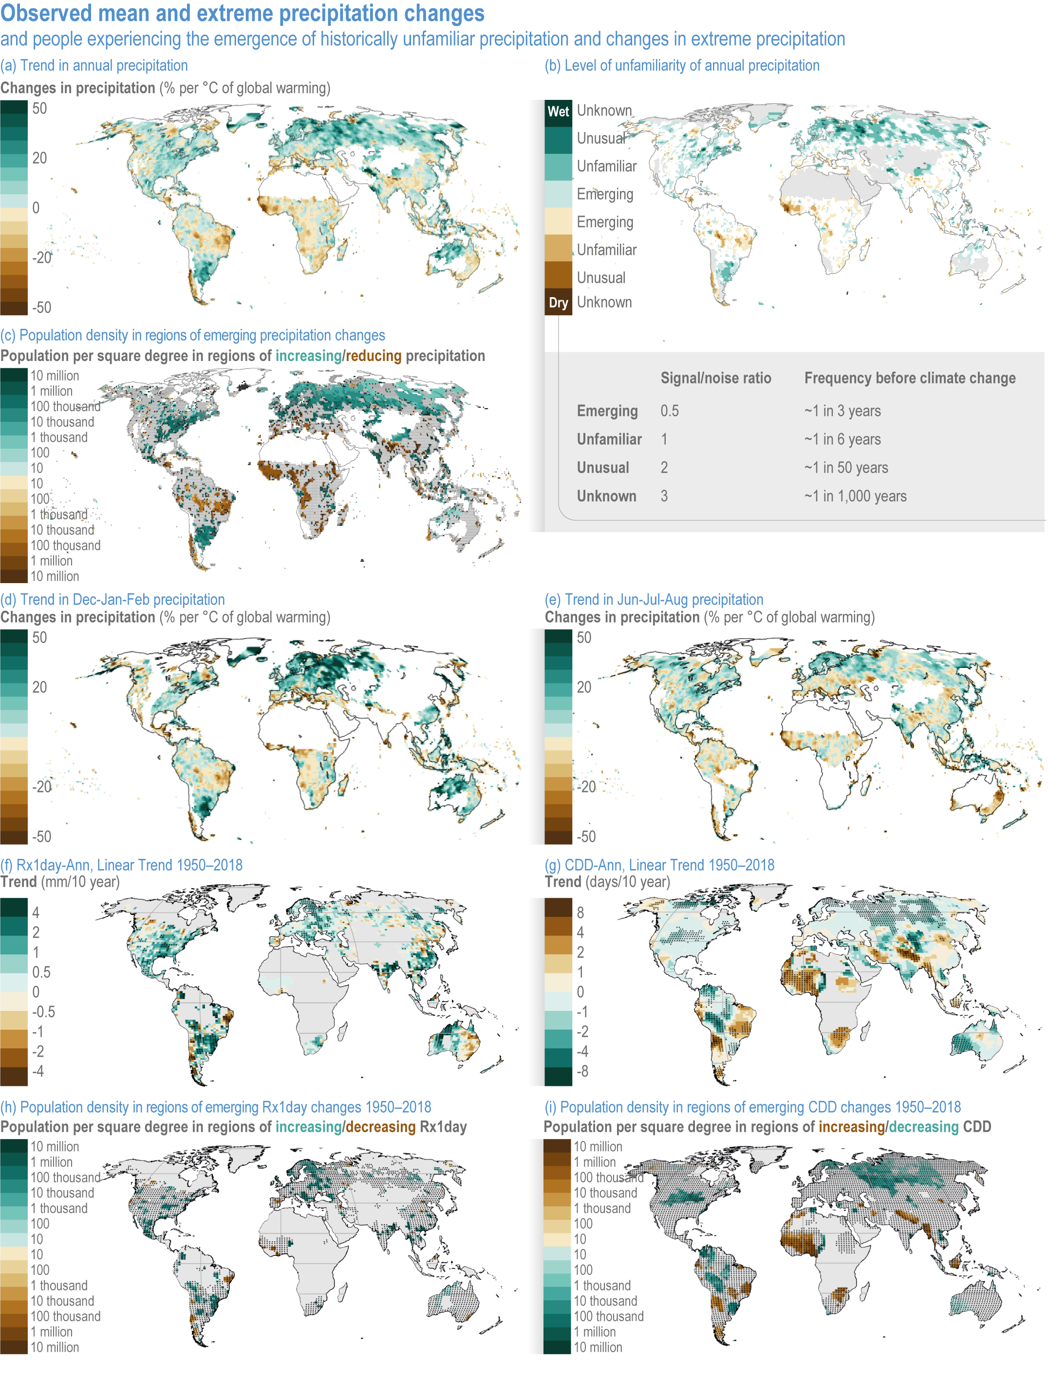
Task: Select heading '(f) Rx1day-Ann, Linear Trend 1950–2018'
Action: click(x=121, y=865)
